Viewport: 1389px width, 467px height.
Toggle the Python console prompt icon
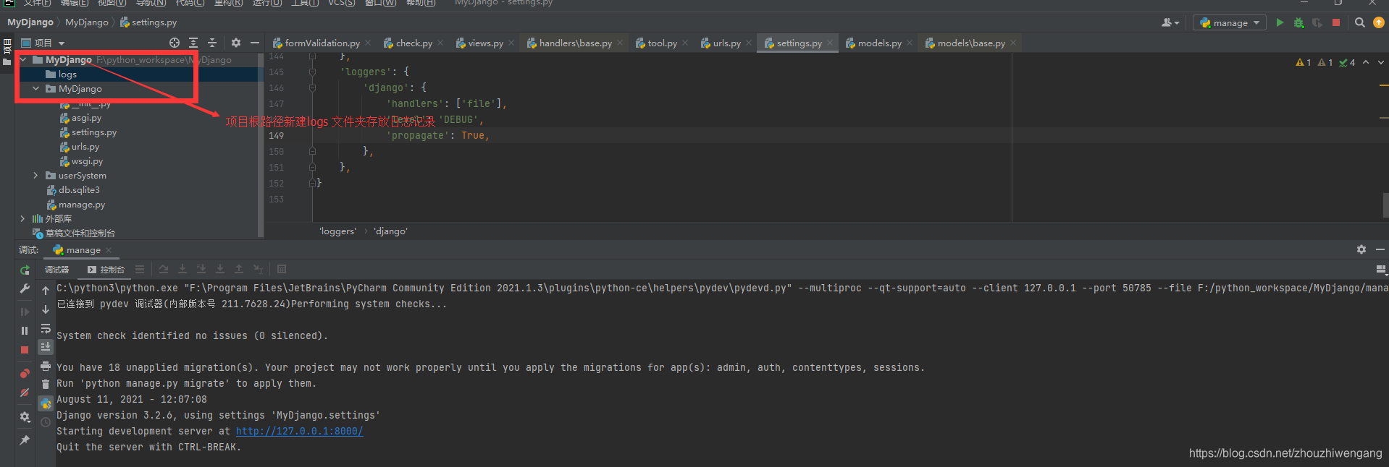pyautogui.click(x=46, y=403)
